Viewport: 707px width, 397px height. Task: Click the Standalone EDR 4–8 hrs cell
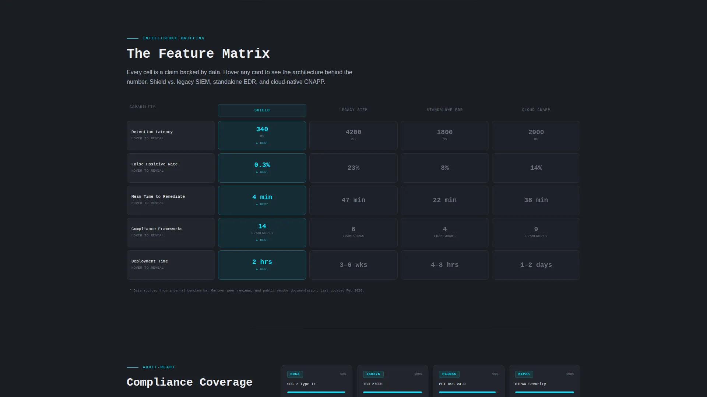(x=445, y=265)
